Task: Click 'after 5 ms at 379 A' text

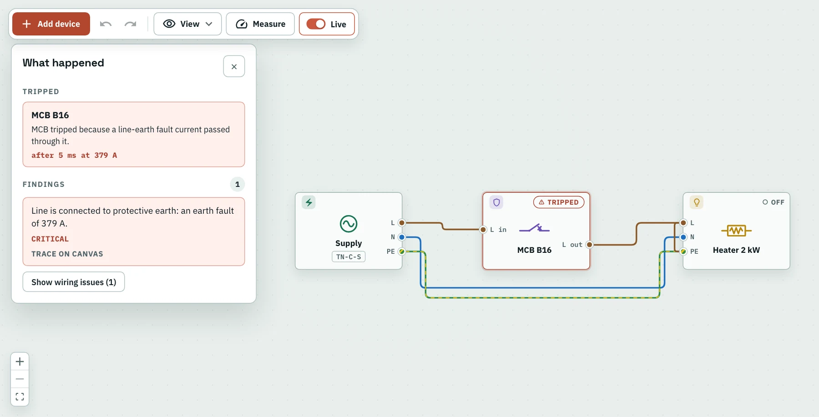Action: click(74, 155)
